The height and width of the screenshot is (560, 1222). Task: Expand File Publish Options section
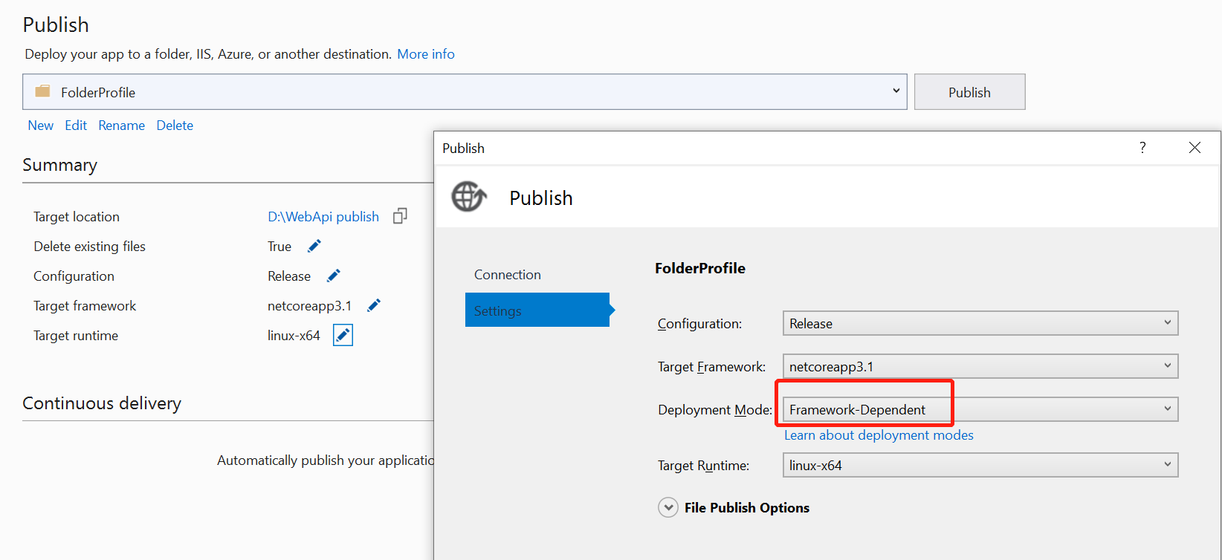[668, 507]
